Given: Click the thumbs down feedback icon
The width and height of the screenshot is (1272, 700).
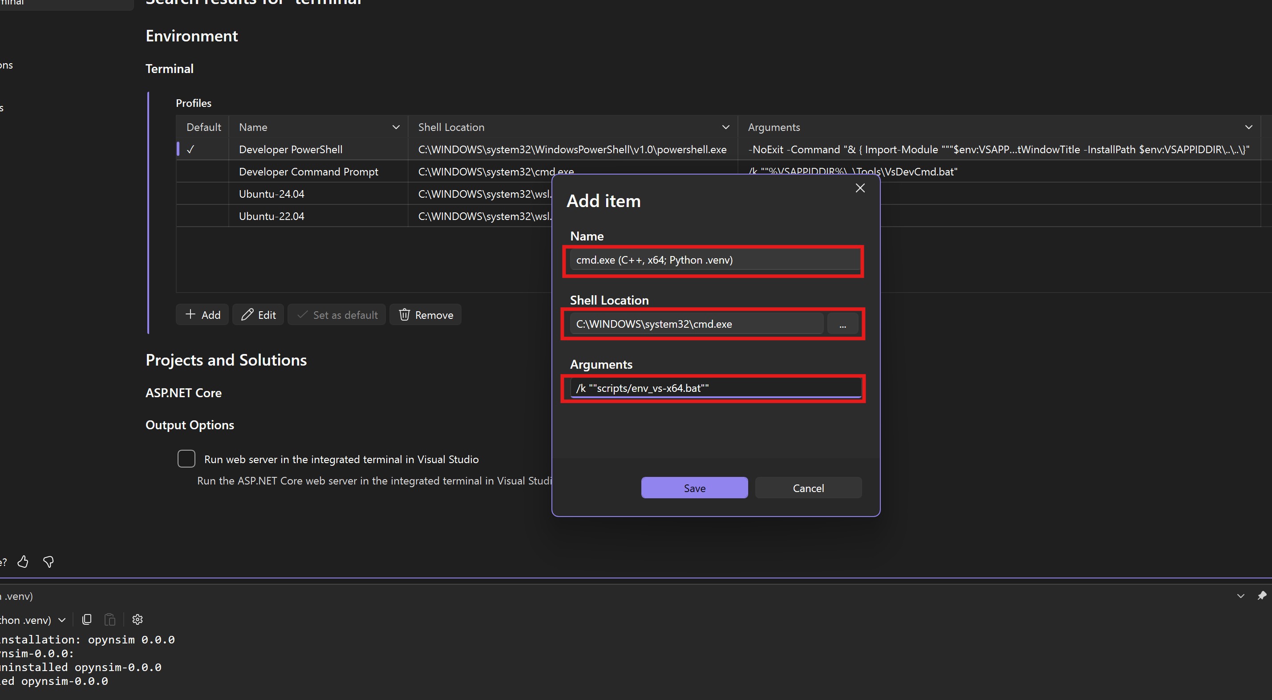Looking at the screenshot, I should point(49,562).
